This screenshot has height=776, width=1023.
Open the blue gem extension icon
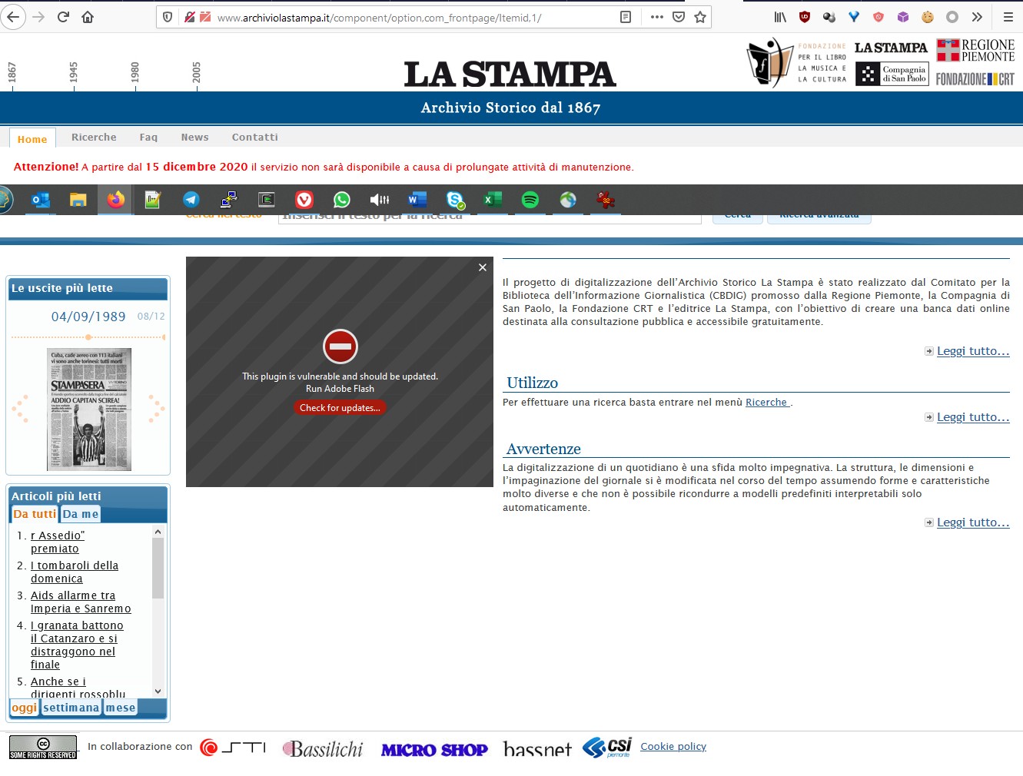pyautogui.click(x=854, y=17)
